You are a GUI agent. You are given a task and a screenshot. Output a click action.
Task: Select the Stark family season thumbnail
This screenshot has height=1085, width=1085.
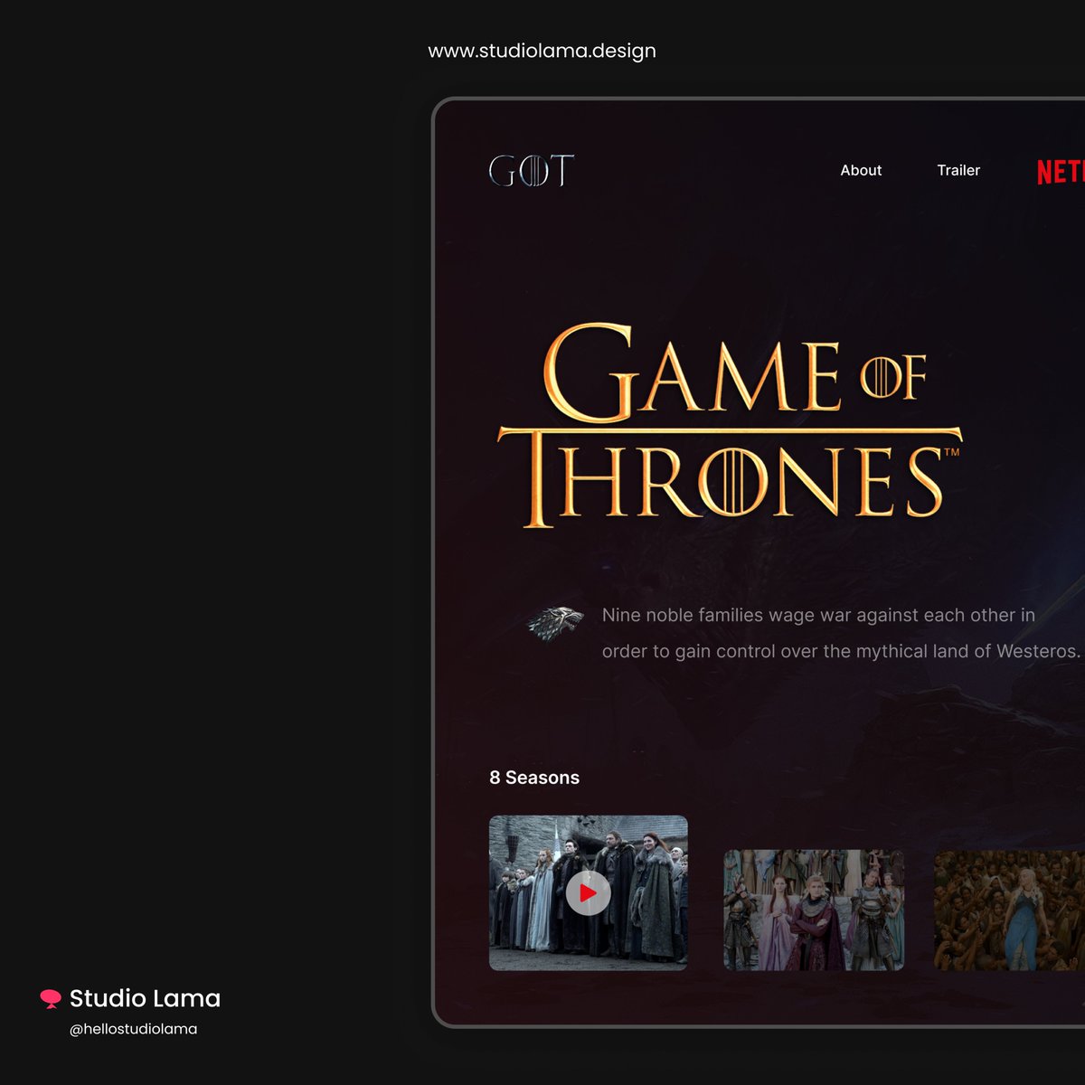589,893
